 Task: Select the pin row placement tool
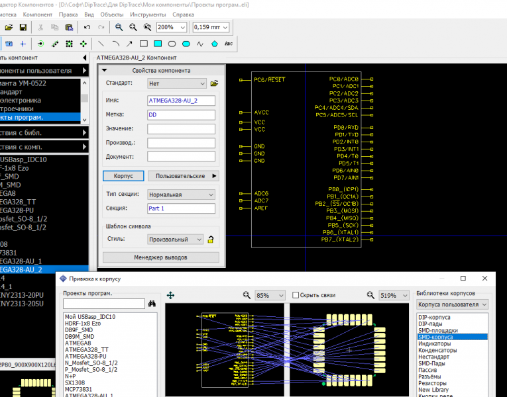point(55,44)
